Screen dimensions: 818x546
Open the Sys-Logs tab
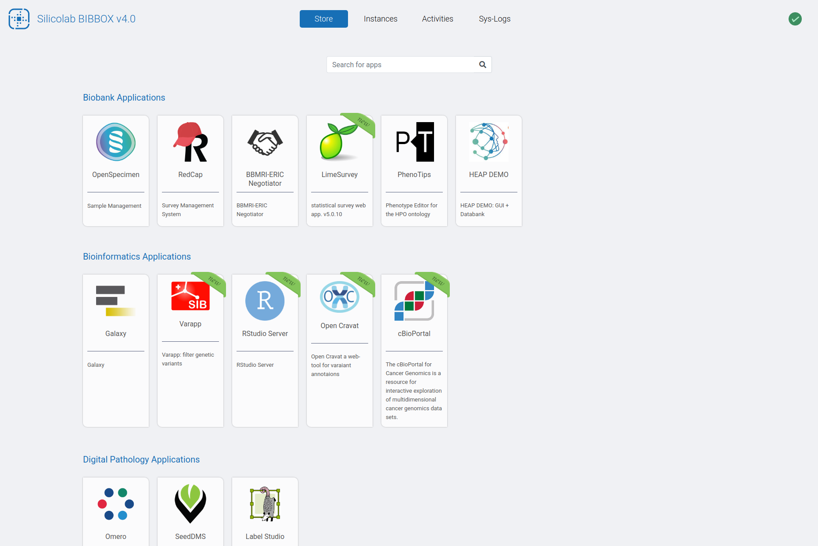point(495,19)
